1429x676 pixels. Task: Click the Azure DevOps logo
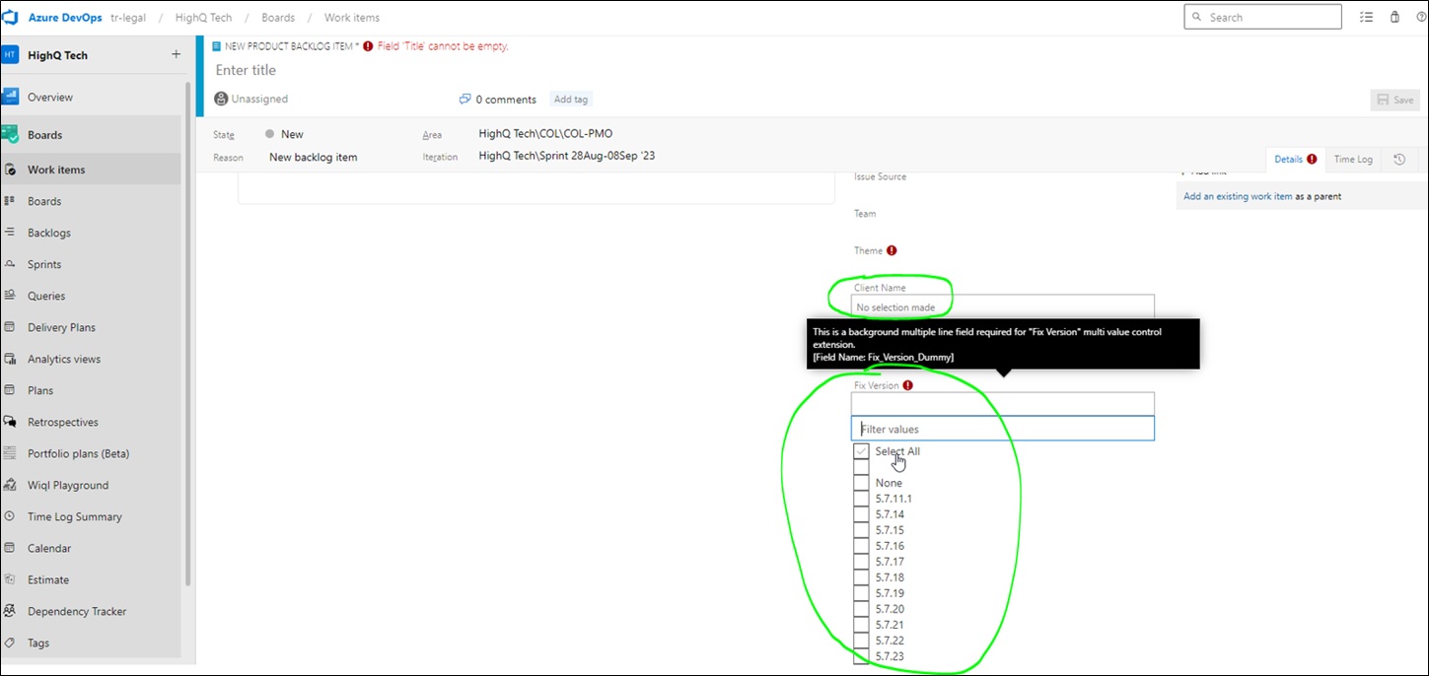11,17
